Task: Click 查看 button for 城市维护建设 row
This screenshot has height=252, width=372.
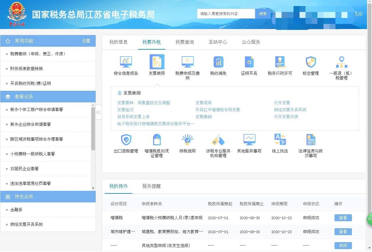Action: tap(343, 232)
